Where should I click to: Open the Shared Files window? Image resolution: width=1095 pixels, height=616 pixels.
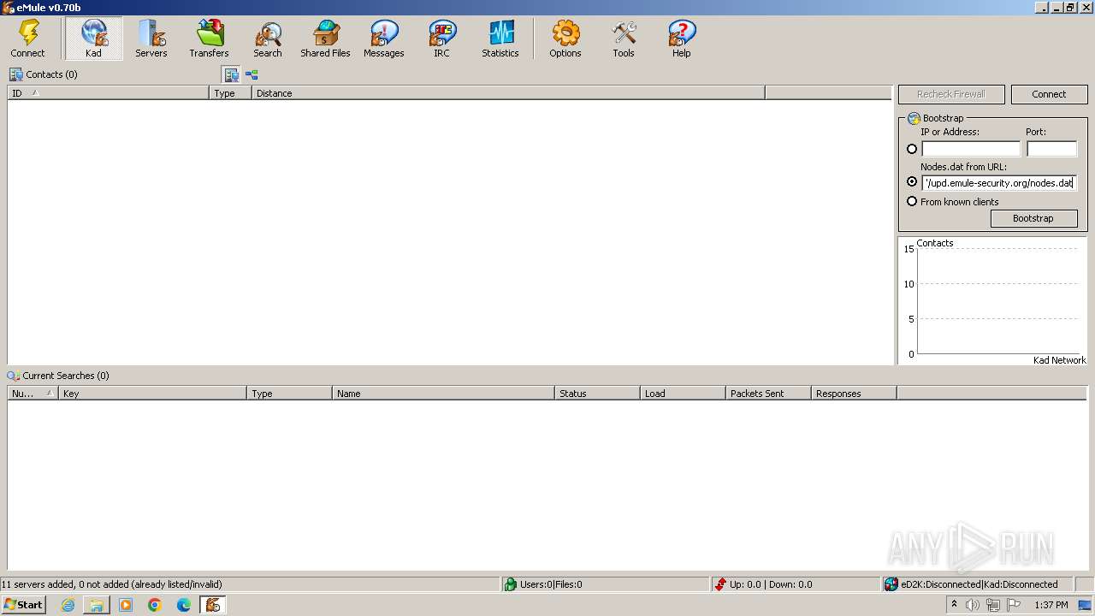(x=326, y=39)
